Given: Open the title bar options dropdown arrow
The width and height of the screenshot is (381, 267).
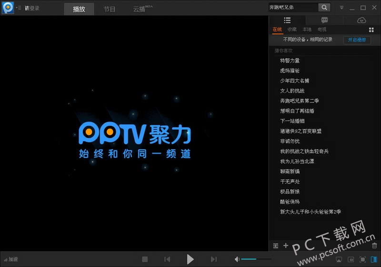Looking at the screenshot, I should 341,8.
